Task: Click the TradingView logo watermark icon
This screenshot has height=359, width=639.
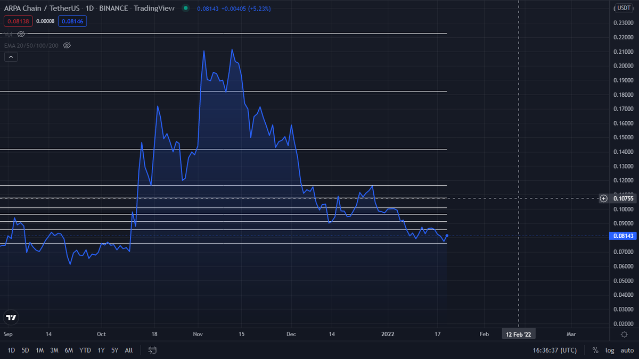Action: pyautogui.click(x=10, y=318)
